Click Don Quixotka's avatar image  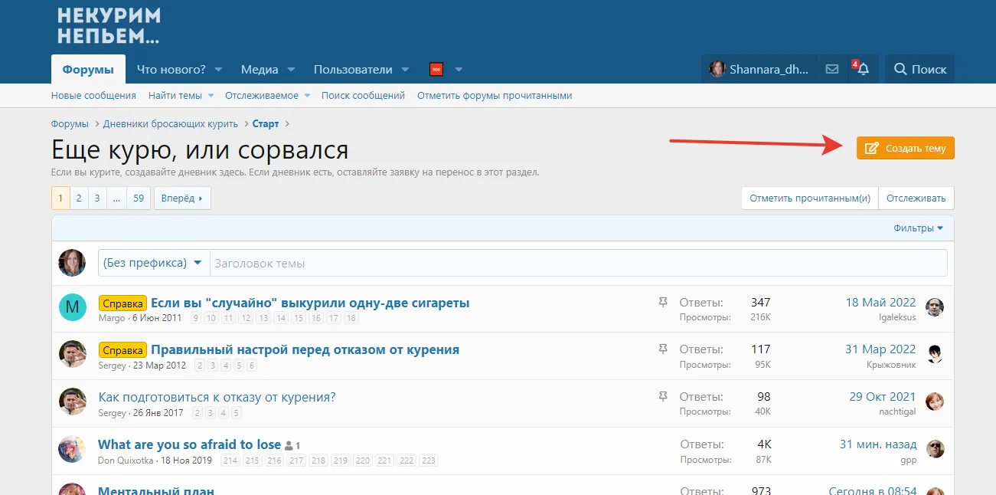coord(73,449)
